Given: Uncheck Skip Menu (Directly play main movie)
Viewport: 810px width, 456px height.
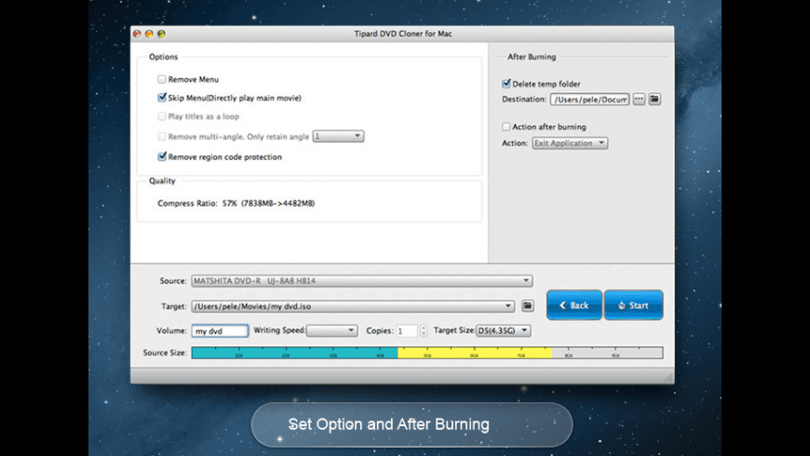Looking at the screenshot, I should click(162, 97).
